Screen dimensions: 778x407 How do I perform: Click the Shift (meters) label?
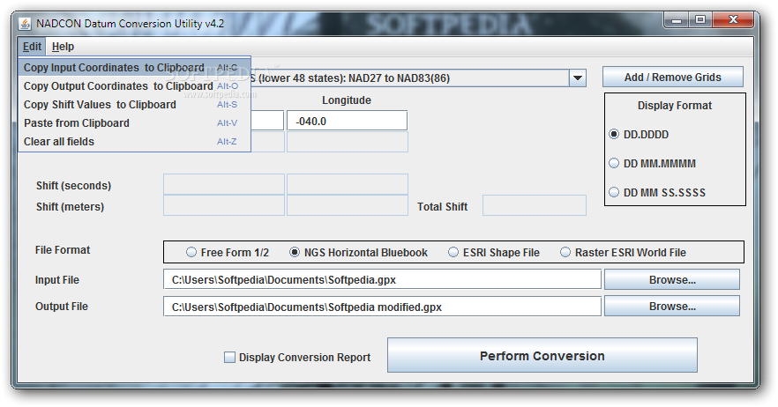coord(70,207)
